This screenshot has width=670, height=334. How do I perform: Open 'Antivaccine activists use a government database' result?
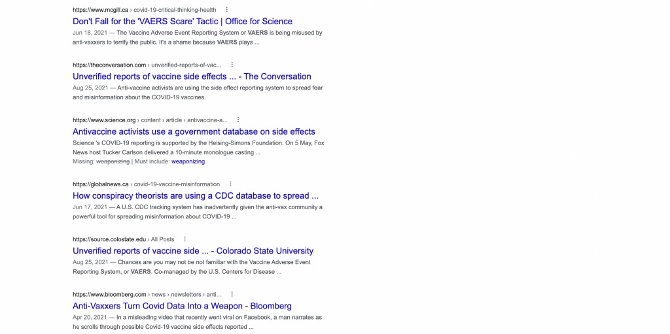click(x=194, y=131)
